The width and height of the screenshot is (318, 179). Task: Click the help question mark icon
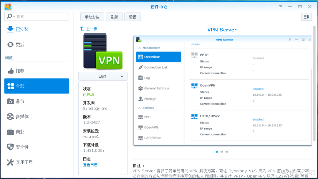click(x=281, y=7)
